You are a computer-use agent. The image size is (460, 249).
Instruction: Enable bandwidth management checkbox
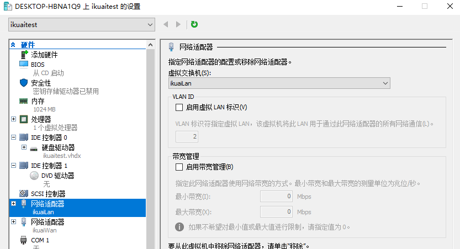(179, 167)
